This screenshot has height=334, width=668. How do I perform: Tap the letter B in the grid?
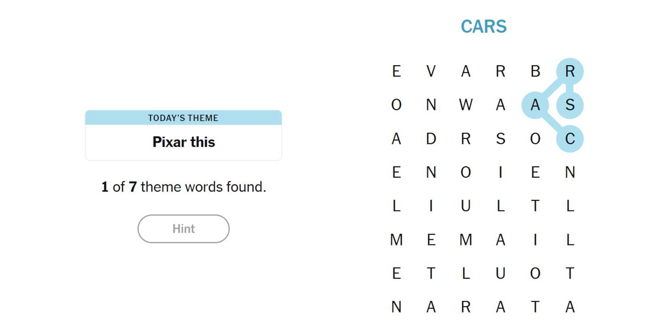pyautogui.click(x=535, y=71)
